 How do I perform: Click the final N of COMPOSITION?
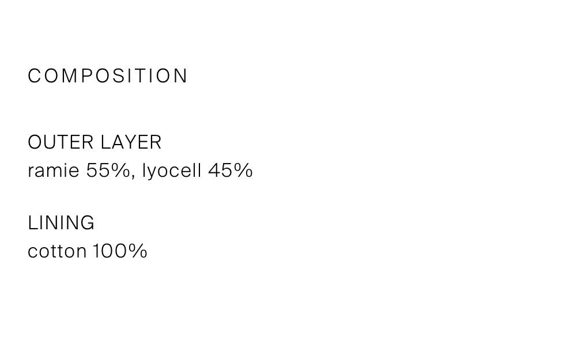click(181, 76)
